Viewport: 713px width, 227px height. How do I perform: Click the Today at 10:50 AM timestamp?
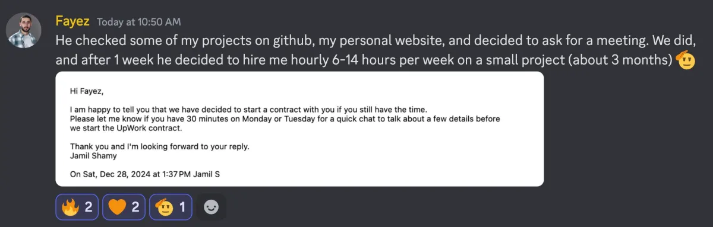pyautogui.click(x=139, y=22)
